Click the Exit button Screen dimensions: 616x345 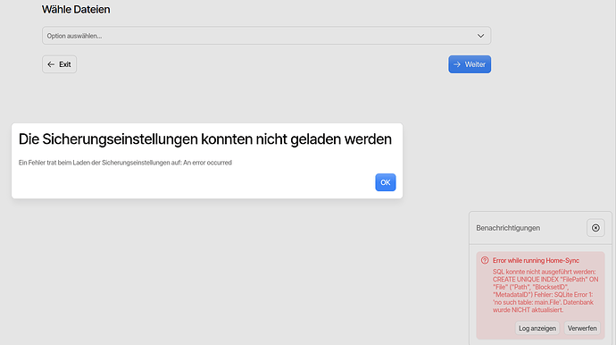pos(59,64)
